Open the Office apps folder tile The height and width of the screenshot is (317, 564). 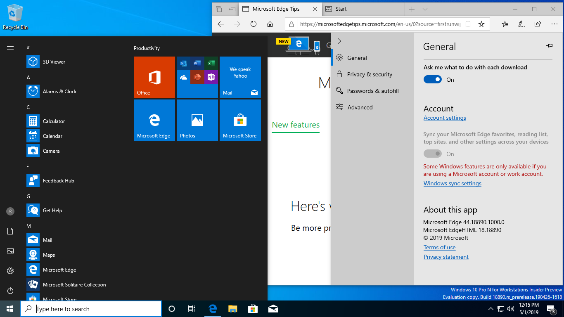pyautogui.click(x=197, y=77)
